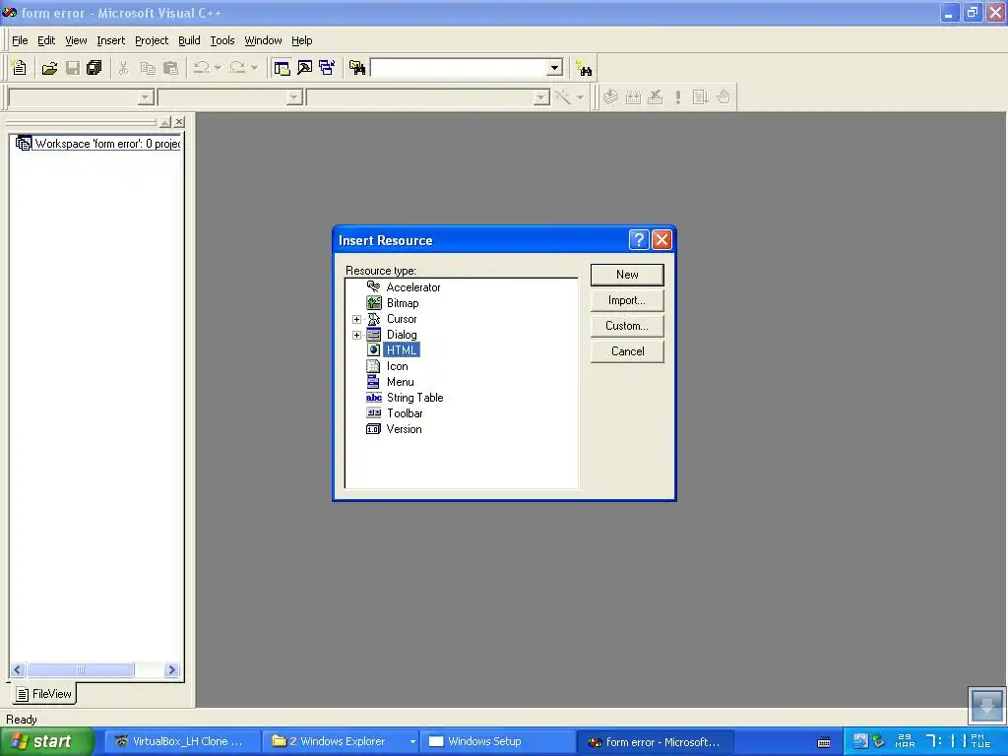
Task: Click the Insert Breakpoint hand icon
Action: [x=724, y=97]
